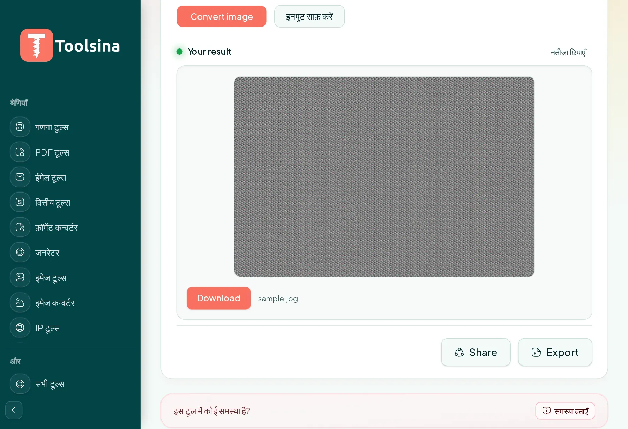Hide the result via नतीजा छिपाएँ

[x=568, y=53]
